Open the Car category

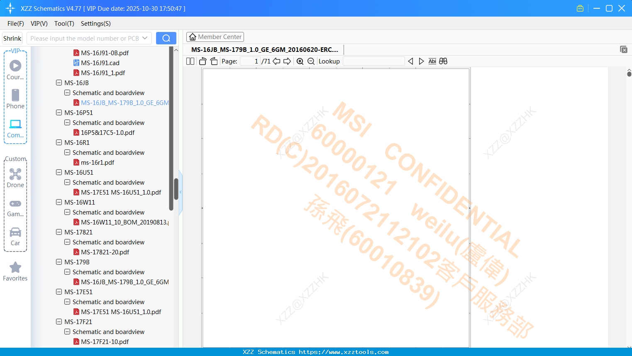point(15,237)
